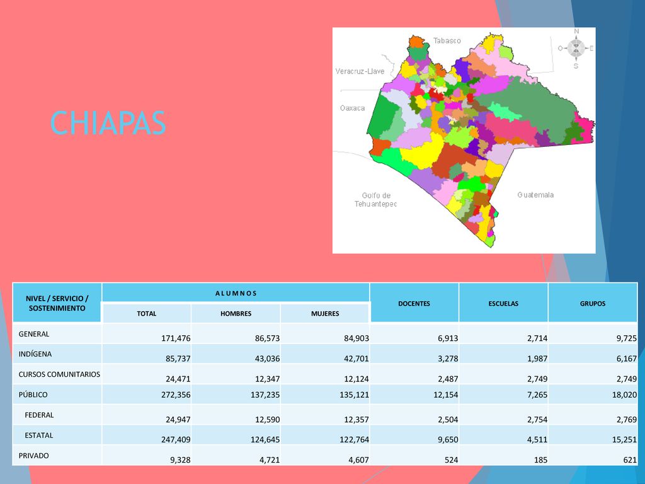Image resolution: width=645 pixels, height=484 pixels.
Task: Select the INDÍGENA row label
Action: (x=35, y=354)
